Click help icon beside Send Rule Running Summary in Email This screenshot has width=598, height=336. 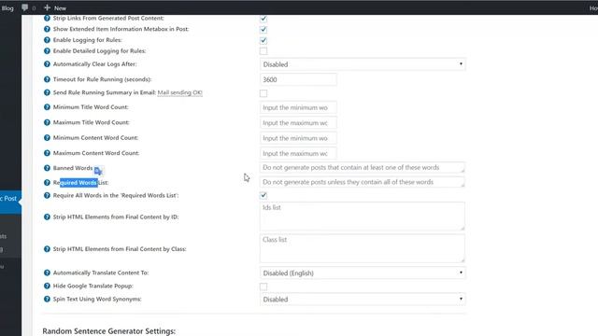pos(47,92)
